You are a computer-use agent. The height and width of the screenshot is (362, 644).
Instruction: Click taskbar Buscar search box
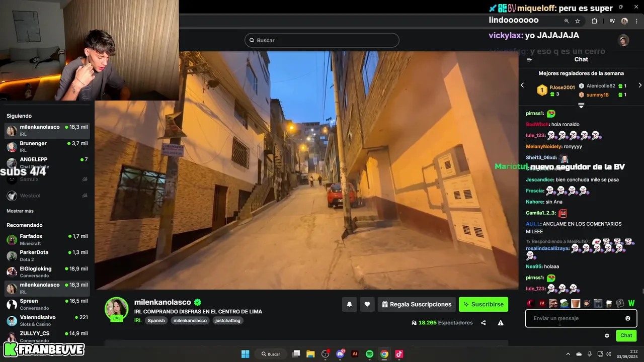pos(271,354)
